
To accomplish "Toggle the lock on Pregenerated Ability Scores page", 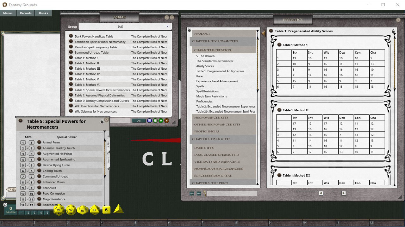I will click(x=393, y=31).
